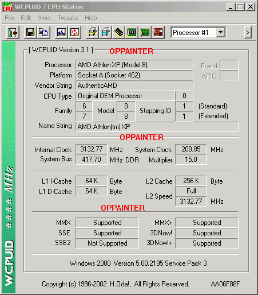Click the green monitor board icon
Screen dimensions: 258x295
pyautogui.click(x=132, y=32)
